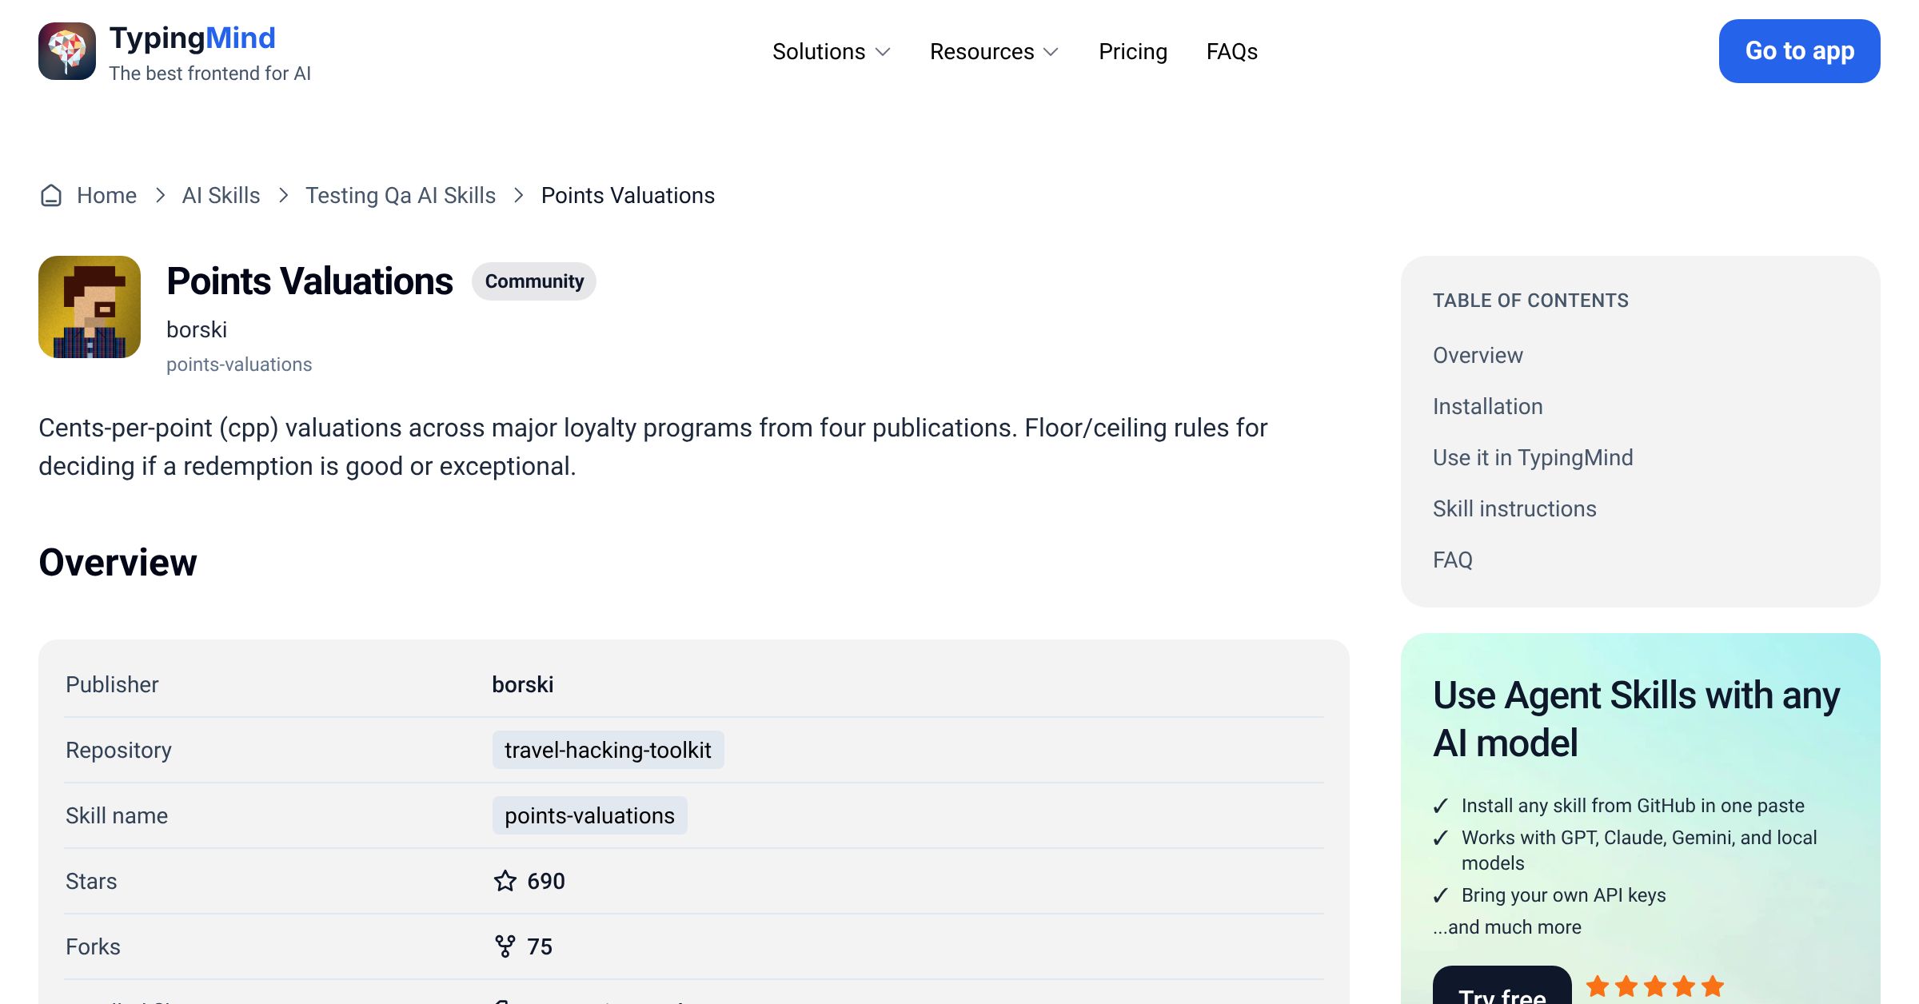Jump to FAQ in table of contents

pos(1453,560)
